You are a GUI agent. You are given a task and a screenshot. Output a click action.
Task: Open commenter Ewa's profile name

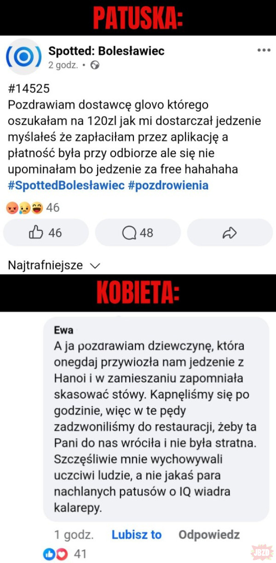coord(63,330)
